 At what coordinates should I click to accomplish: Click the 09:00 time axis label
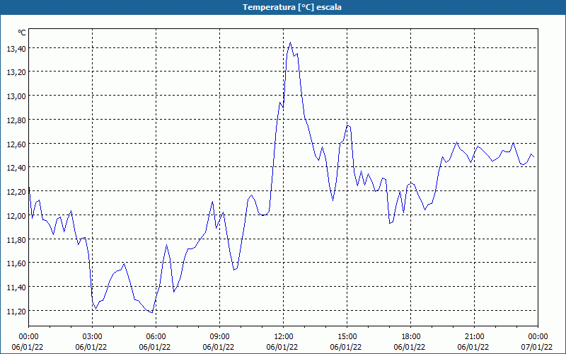220,337
